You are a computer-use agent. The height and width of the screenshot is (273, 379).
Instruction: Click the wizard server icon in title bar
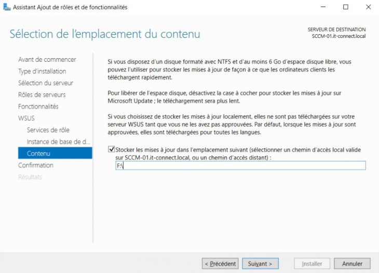7,7
